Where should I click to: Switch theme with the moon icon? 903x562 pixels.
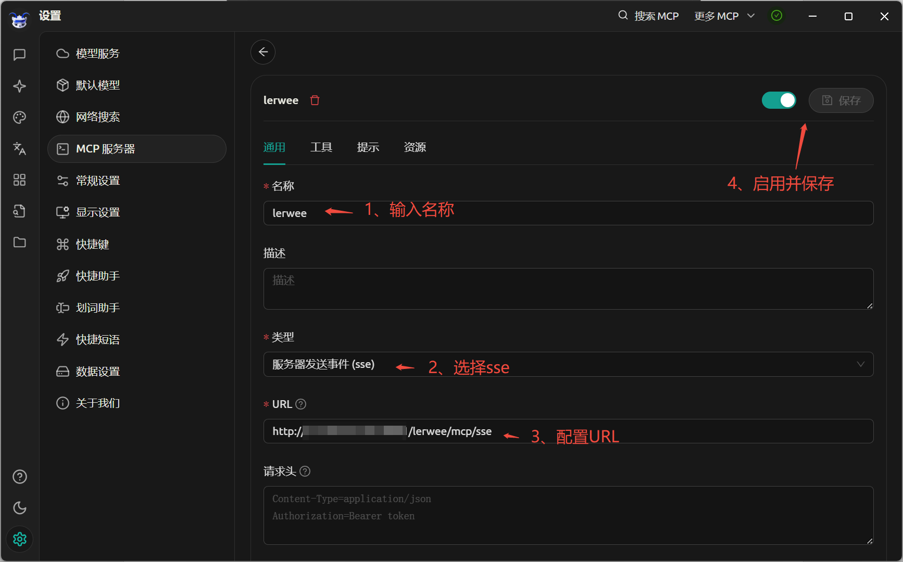click(x=20, y=508)
